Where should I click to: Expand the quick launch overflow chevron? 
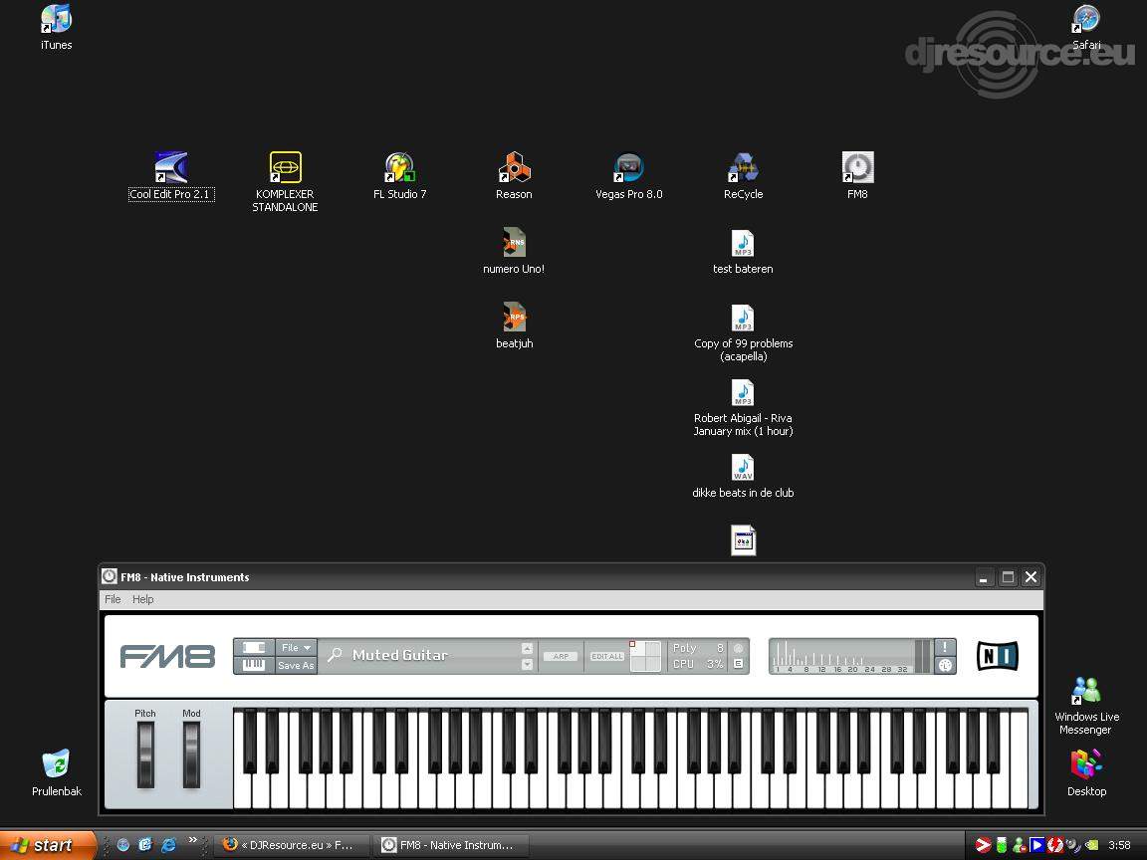193,839
